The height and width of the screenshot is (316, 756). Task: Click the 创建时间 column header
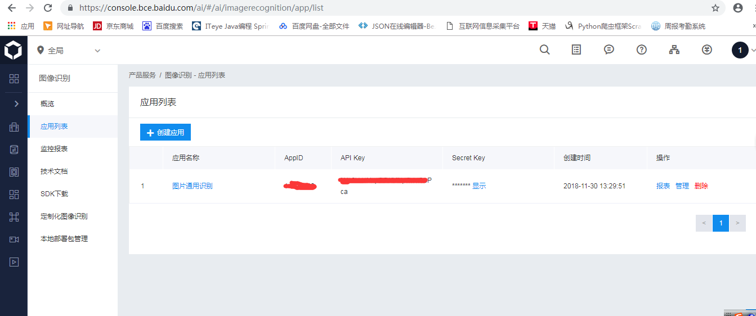(x=577, y=158)
